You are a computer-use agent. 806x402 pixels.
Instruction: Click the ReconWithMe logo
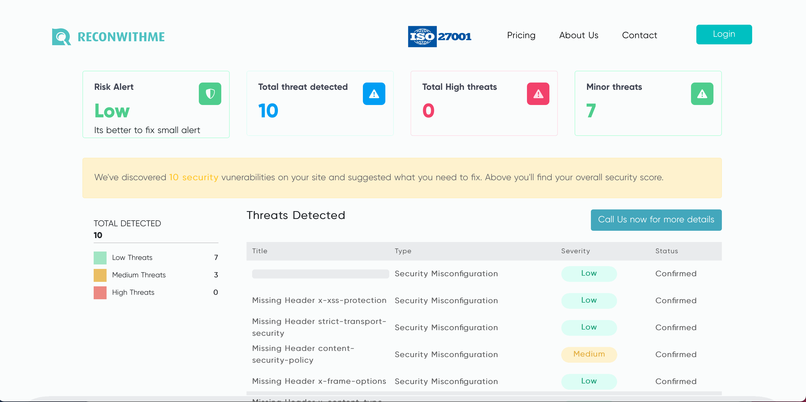tap(108, 36)
